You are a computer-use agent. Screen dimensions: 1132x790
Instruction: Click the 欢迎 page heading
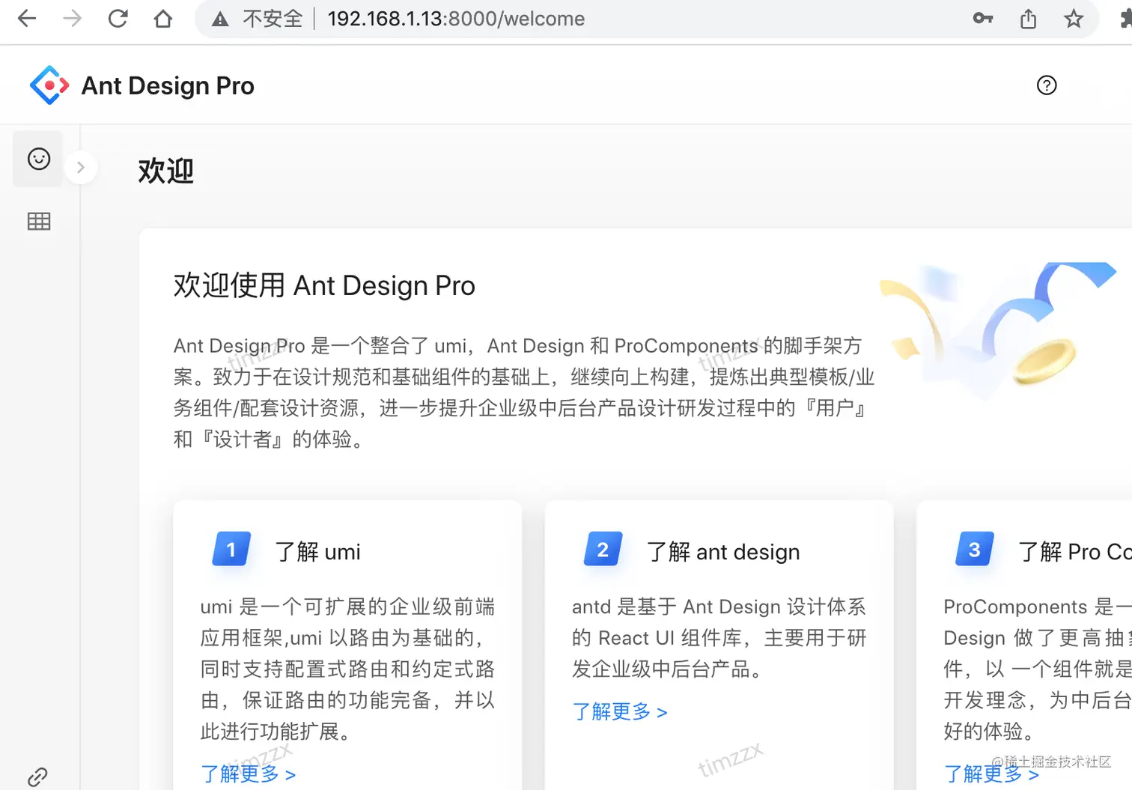pos(166,171)
